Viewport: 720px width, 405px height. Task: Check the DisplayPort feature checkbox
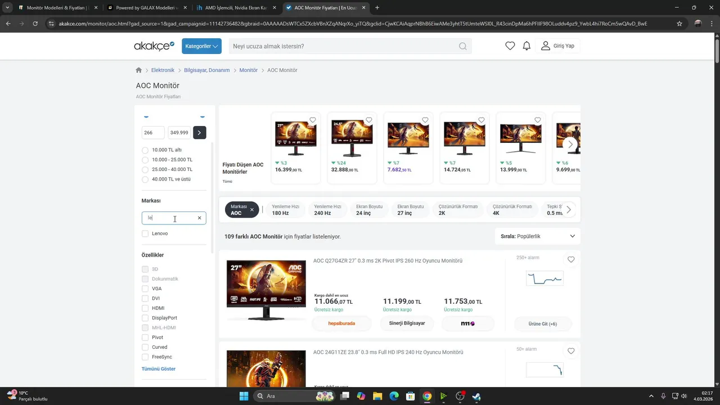pos(145,318)
